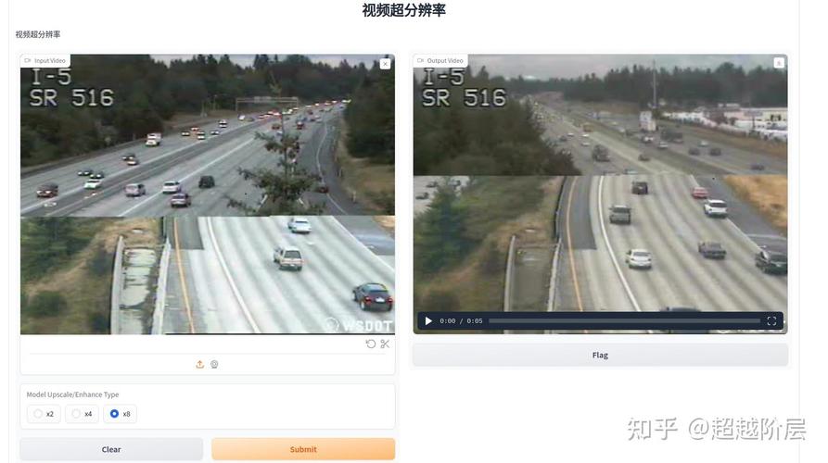
Task: Click the upload icon under the input video
Action: 199,364
